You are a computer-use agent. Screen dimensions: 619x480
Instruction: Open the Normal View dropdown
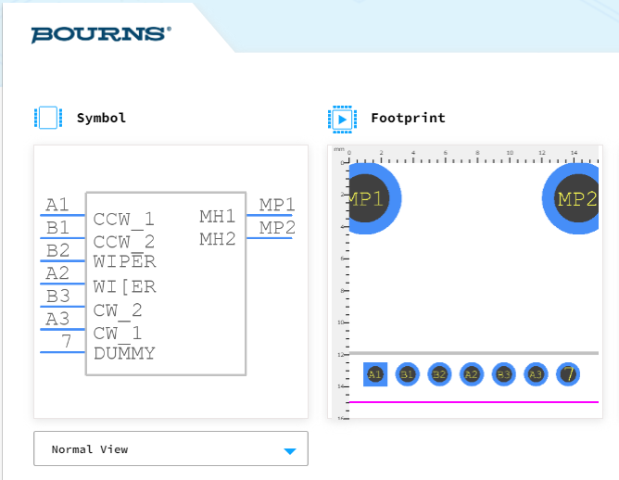(x=171, y=448)
